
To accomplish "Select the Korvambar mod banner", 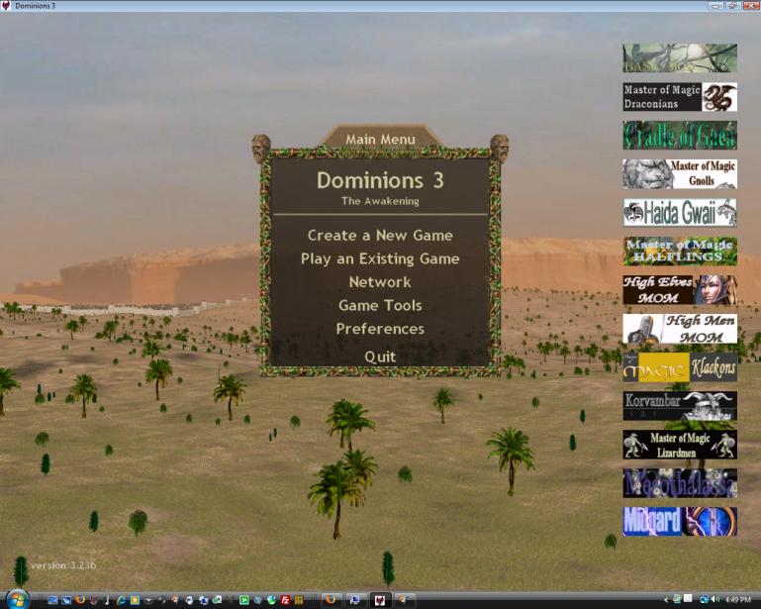I will pyautogui.click(x=680, y=406).
